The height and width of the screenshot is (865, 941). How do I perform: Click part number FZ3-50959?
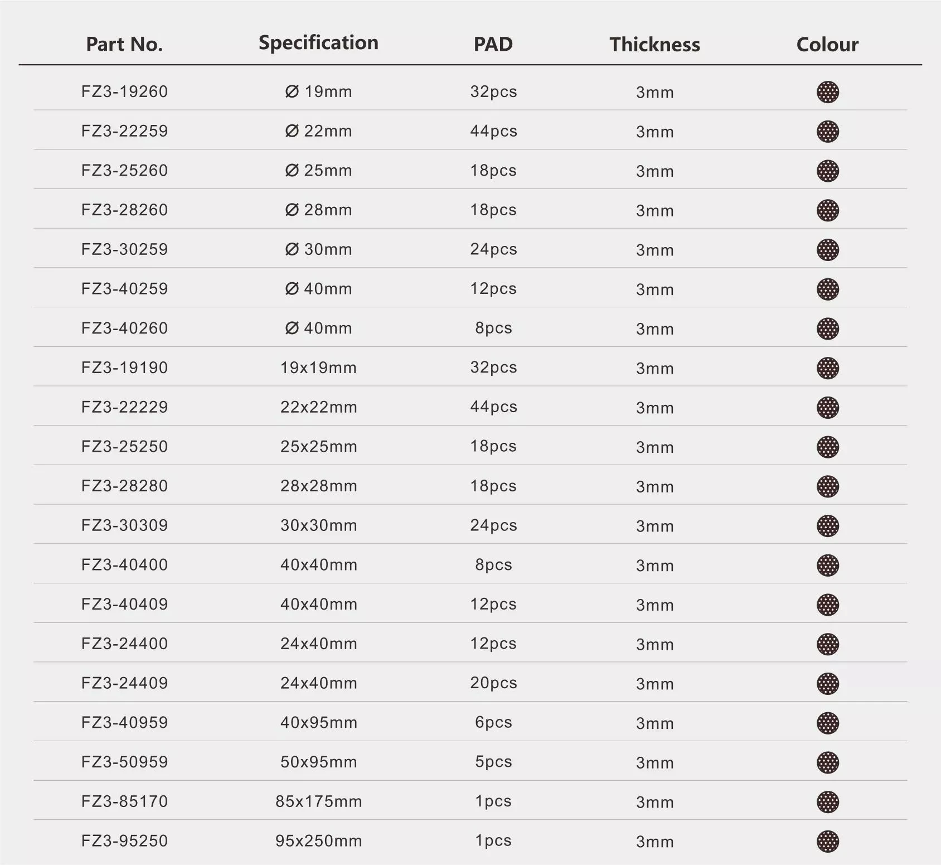[124, 762]
